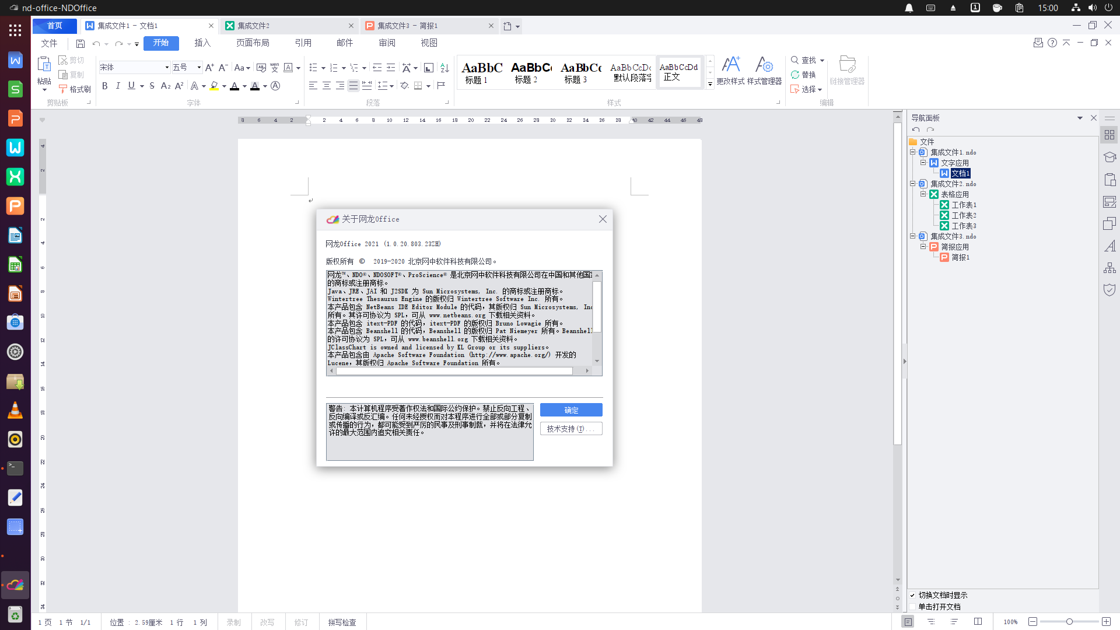
Task: Switch to the 页面布局 ribbon tab
Action: tap(253, 43)
